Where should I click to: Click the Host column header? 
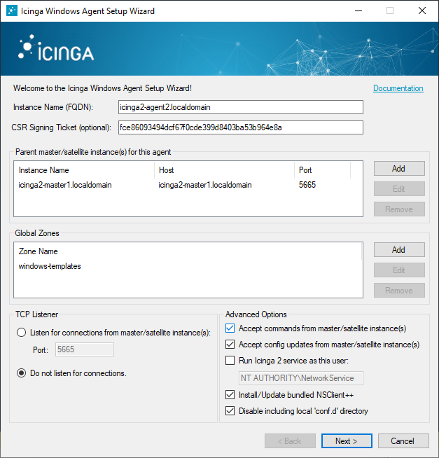point(224,170)
